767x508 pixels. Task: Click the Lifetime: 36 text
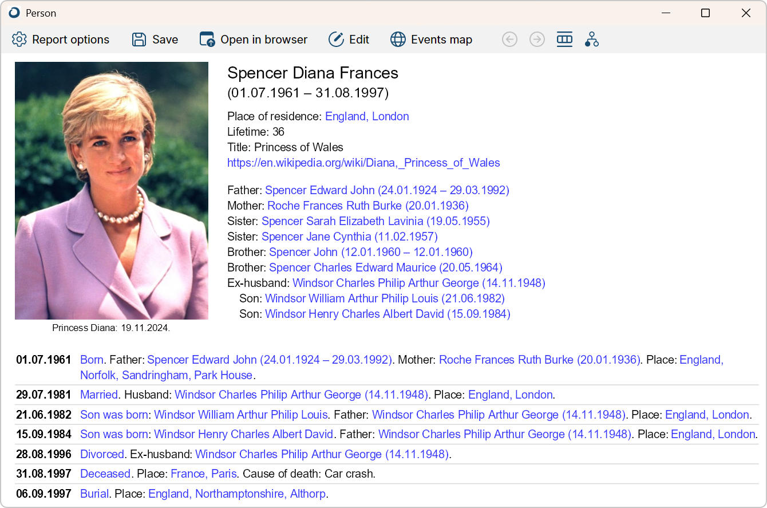click(x=256, y=132)
